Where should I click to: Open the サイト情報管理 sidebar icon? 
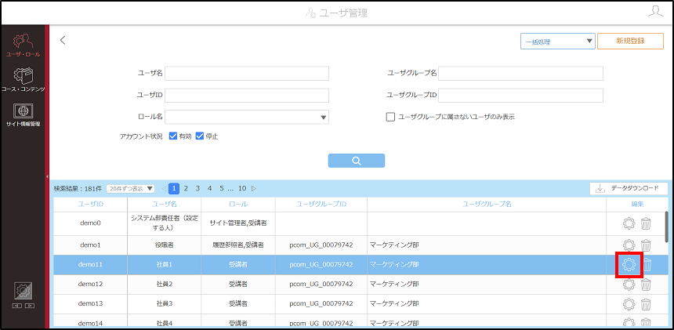(x=23, y=114)
